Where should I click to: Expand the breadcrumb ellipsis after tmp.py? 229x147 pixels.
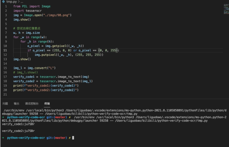(22, 2)
